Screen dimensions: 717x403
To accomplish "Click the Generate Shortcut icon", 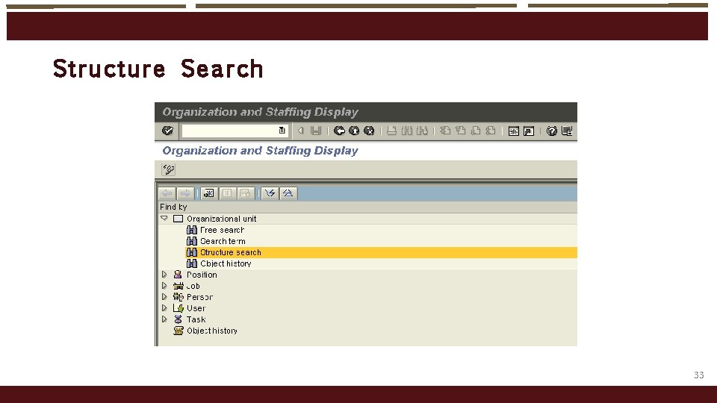I will tap(529, 131).
